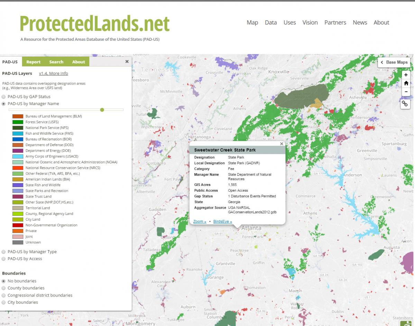The height and width of the screenshot is (326, 415).
Task: Click the State Fish and Wildlife swatch
Action: click(18, 185)
